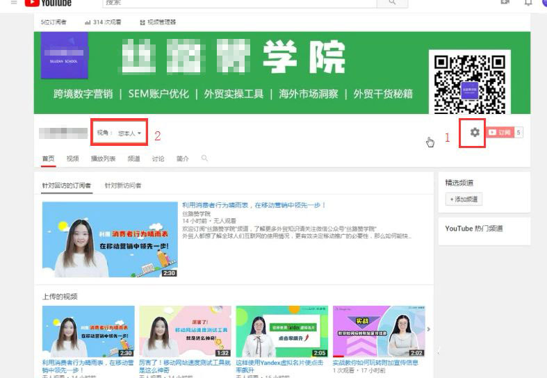547x378 pixels.
Task: Click the + 添加频道 button
Action: (464, 199)
